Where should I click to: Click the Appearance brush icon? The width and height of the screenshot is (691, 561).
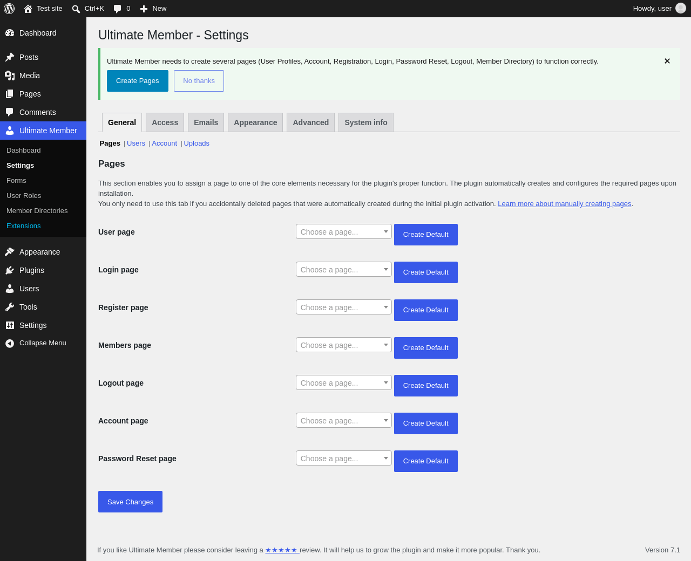(x=10, y=252)
